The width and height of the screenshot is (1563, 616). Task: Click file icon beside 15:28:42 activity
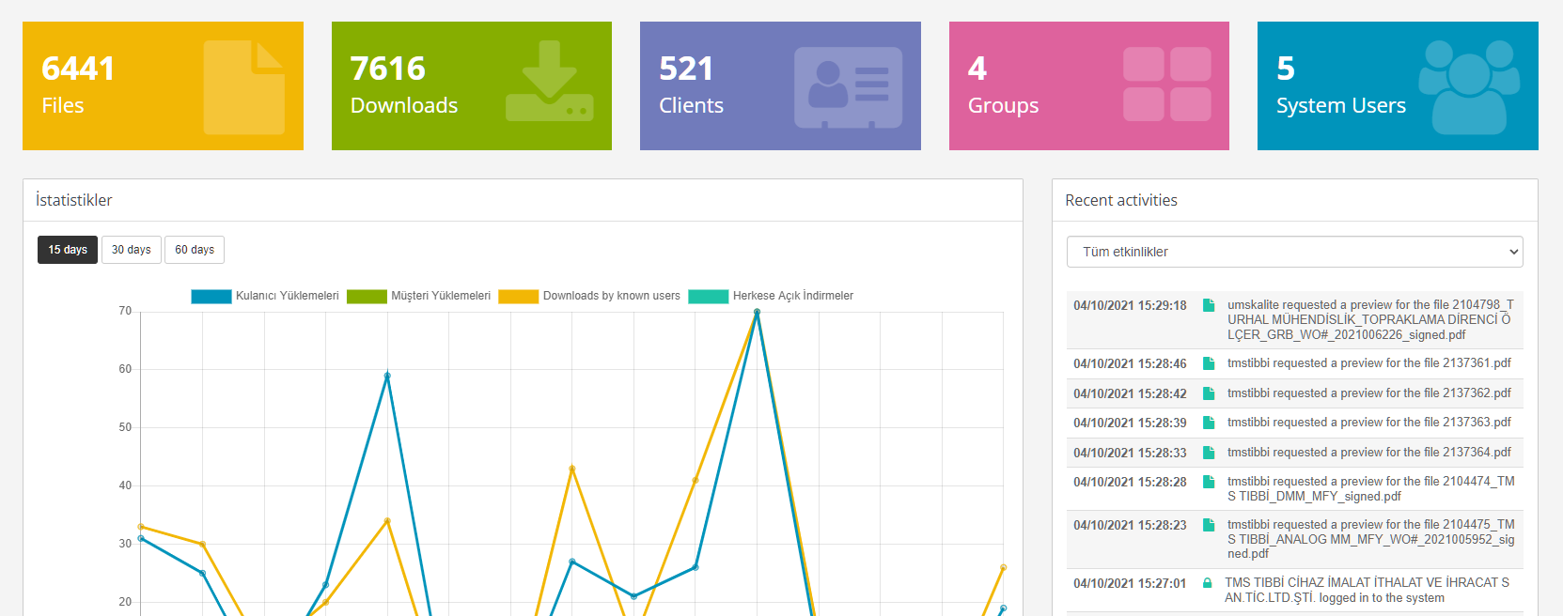tap(1209, 393)
